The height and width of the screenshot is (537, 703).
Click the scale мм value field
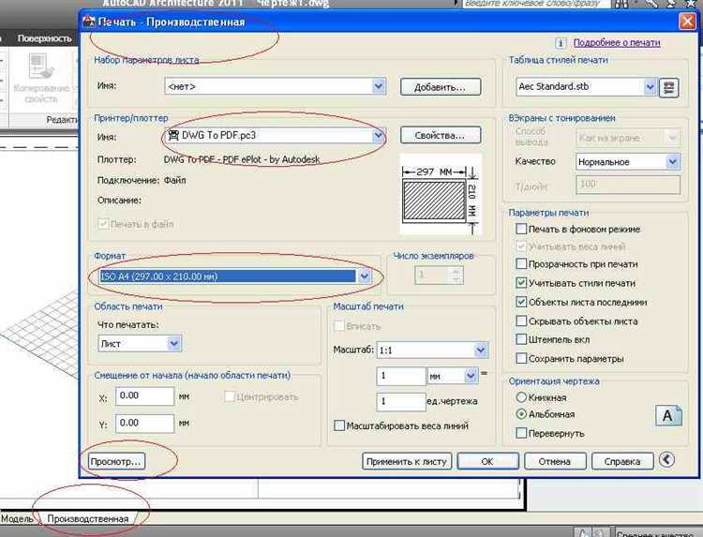pyautogui.click(x=400, y=376)
